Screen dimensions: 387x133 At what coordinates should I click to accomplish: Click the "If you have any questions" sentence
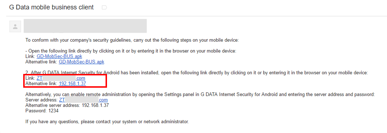click(x=107, y=122)
